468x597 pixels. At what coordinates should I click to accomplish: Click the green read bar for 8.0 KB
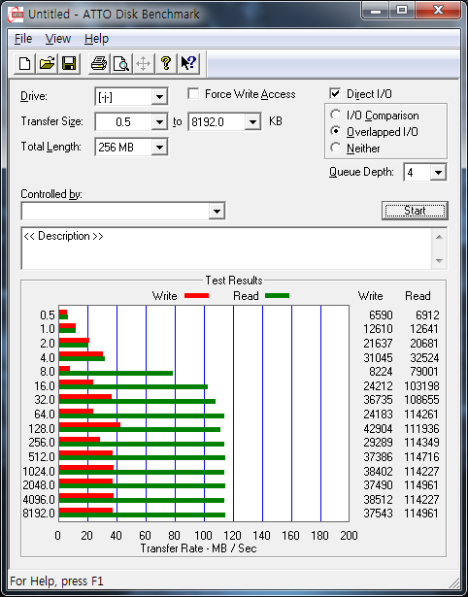pyautogui.click(x=116, y=373)
